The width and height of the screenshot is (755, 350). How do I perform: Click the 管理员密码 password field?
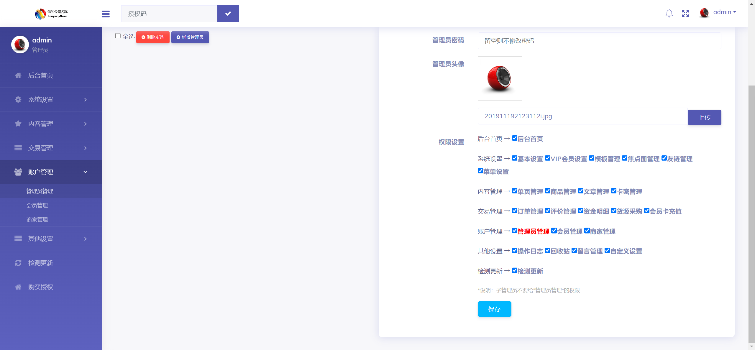point(600,41)
